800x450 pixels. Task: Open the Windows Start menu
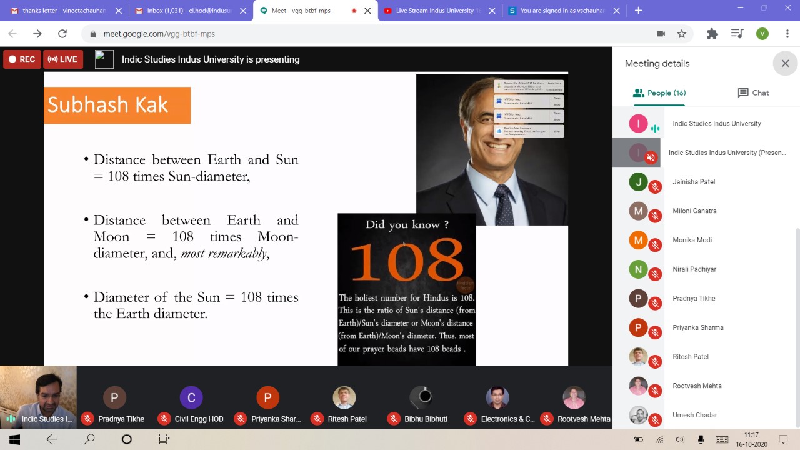14,439
